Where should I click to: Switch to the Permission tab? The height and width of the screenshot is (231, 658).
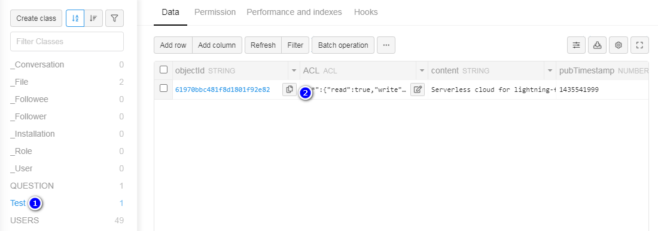coord(215,12)
